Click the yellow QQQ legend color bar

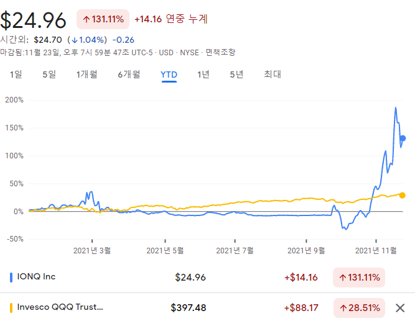coord(11,308)
